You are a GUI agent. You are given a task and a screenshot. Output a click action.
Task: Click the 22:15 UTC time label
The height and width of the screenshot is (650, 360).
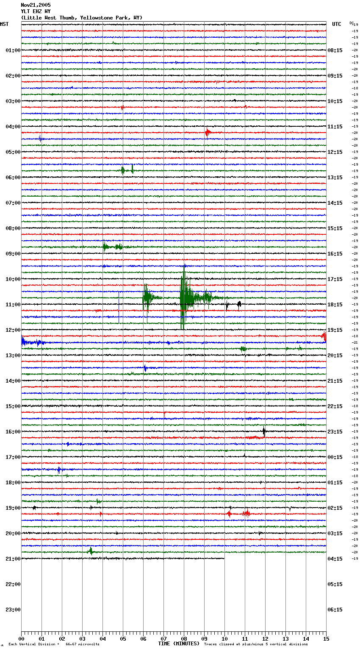click(335, 406)
